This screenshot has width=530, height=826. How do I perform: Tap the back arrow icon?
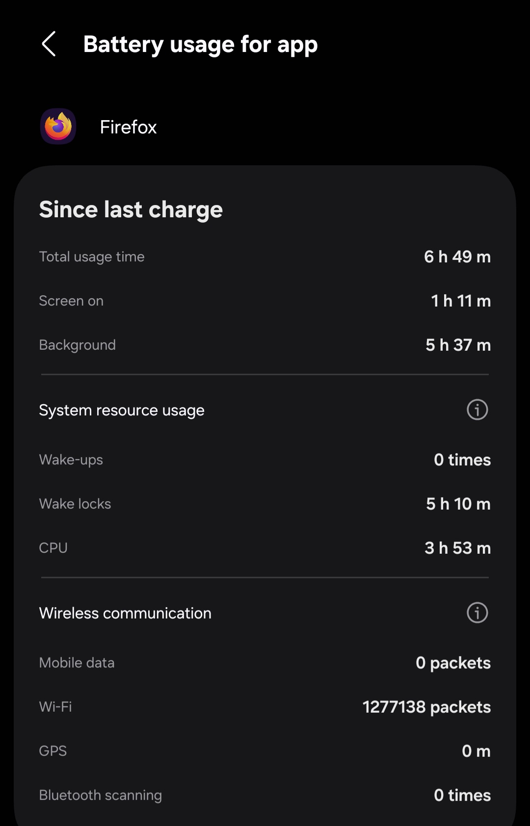tap(49, 44)
